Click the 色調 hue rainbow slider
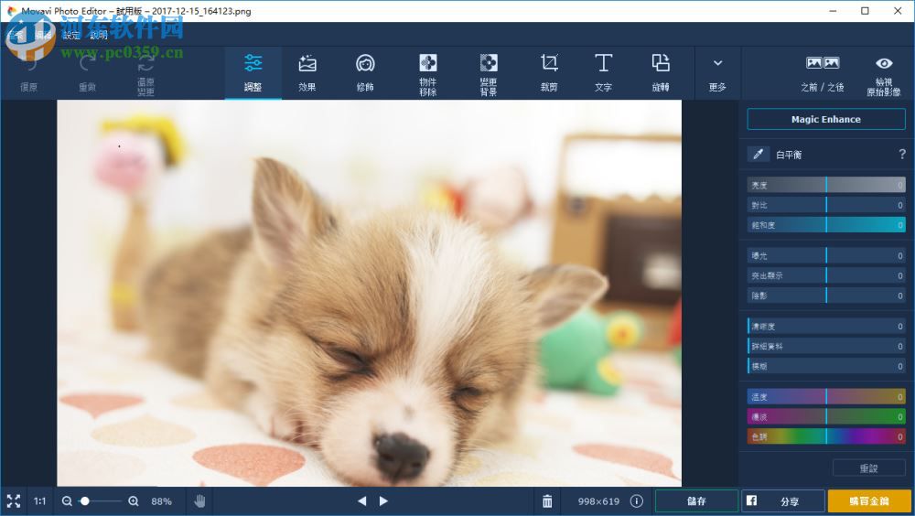 825,436
